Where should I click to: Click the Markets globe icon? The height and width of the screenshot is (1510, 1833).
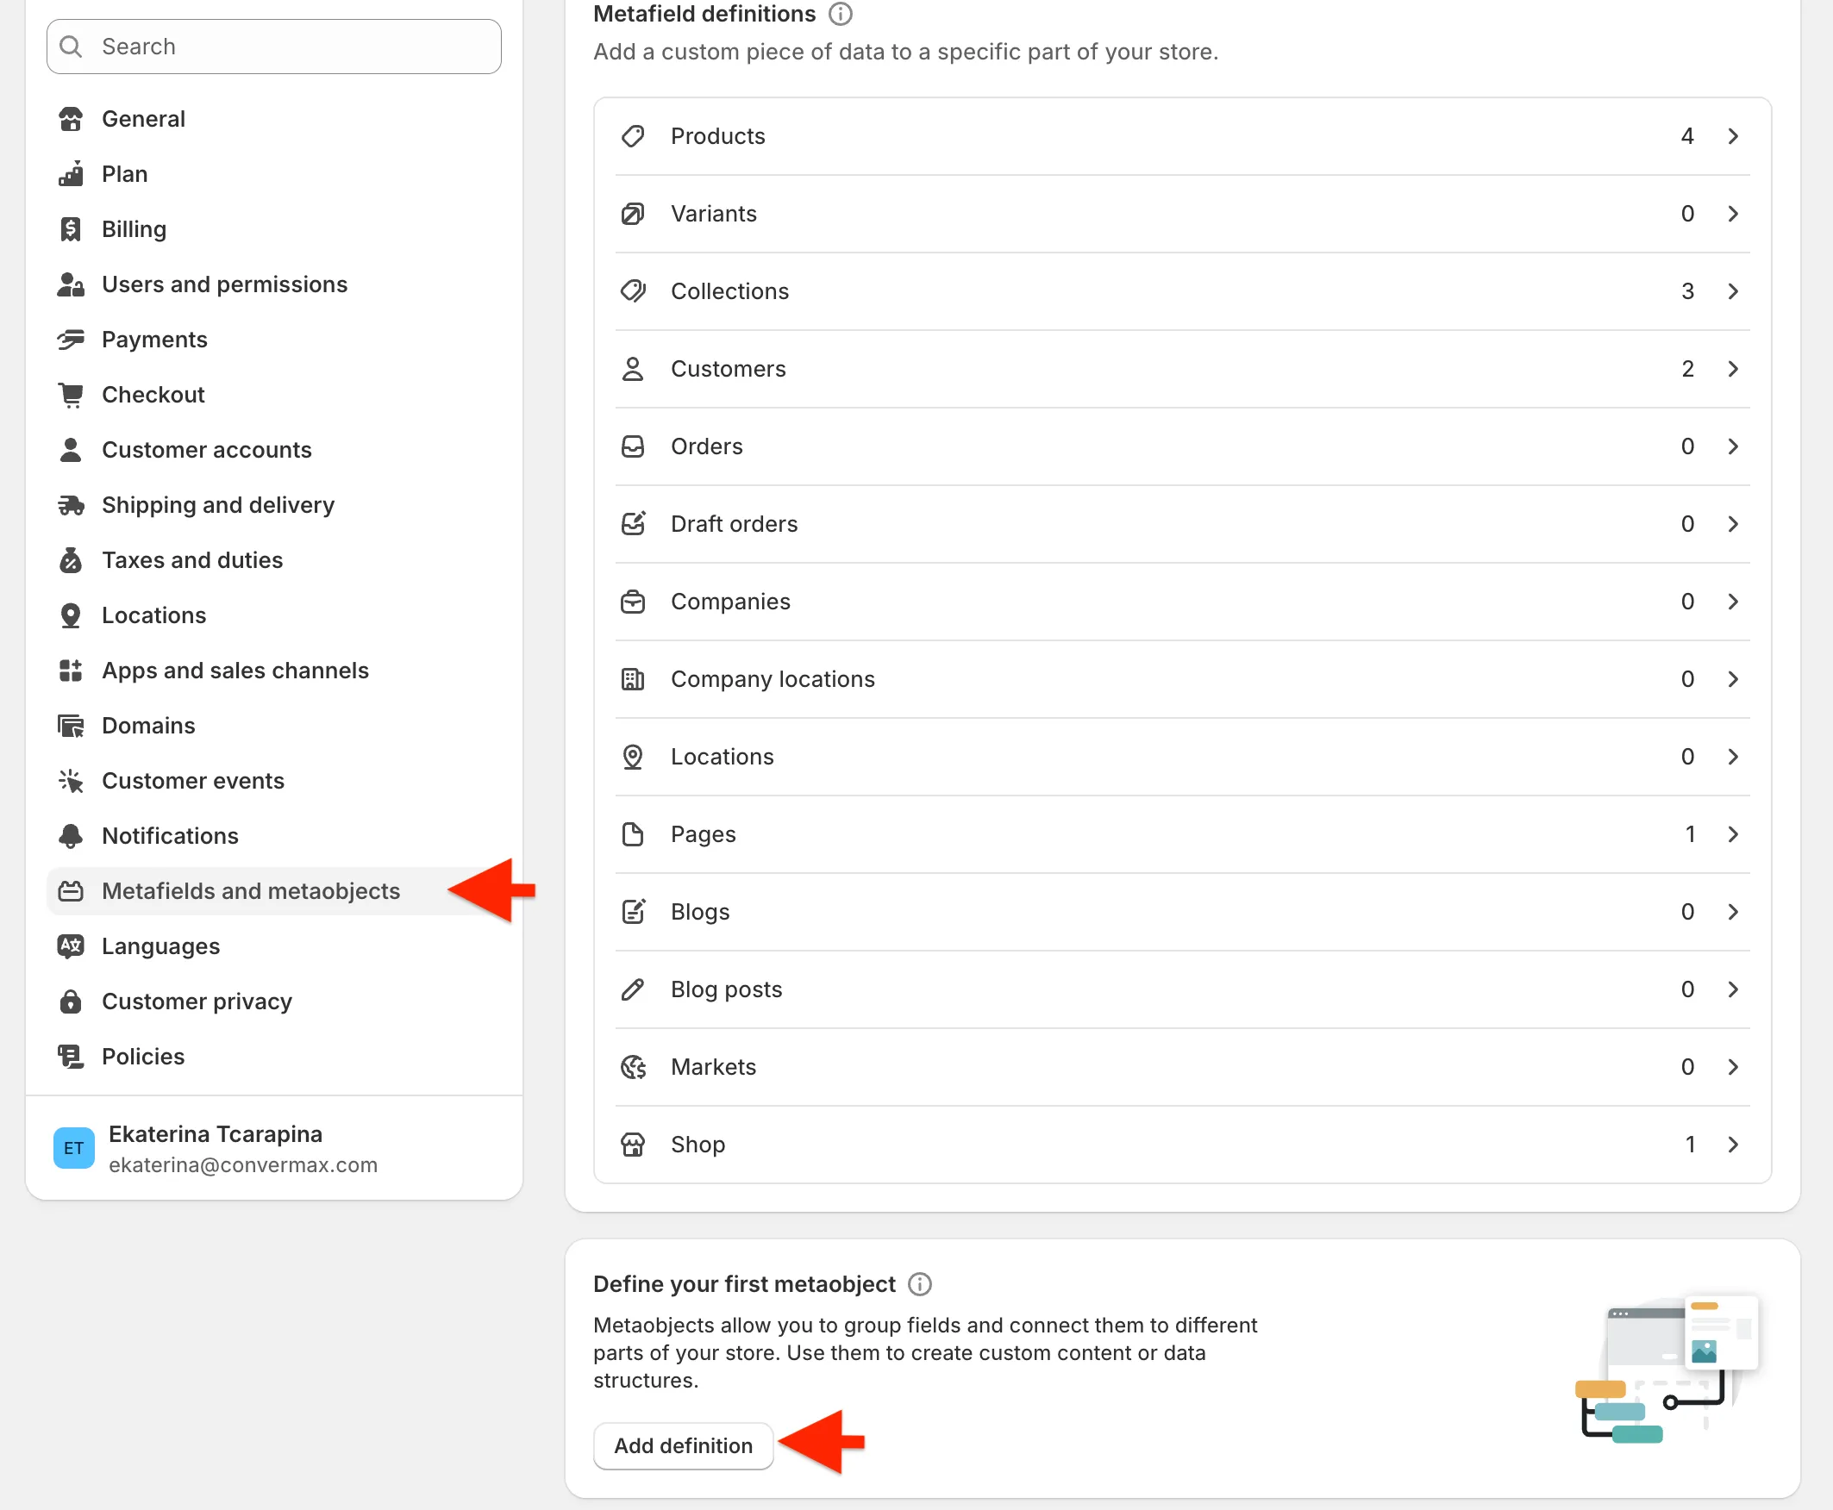point(634,1067)
